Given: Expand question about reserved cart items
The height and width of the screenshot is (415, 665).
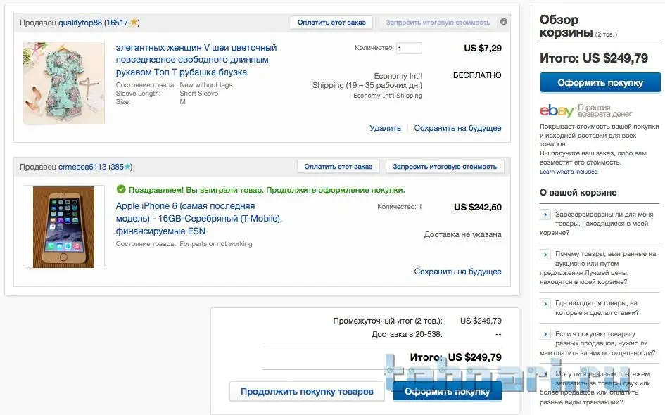Looking at the screenshot, I should (x=545, y=215).
